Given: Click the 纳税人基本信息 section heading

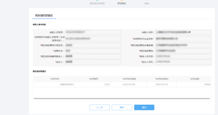Looking at the screenshot, I should coord(39,25).
